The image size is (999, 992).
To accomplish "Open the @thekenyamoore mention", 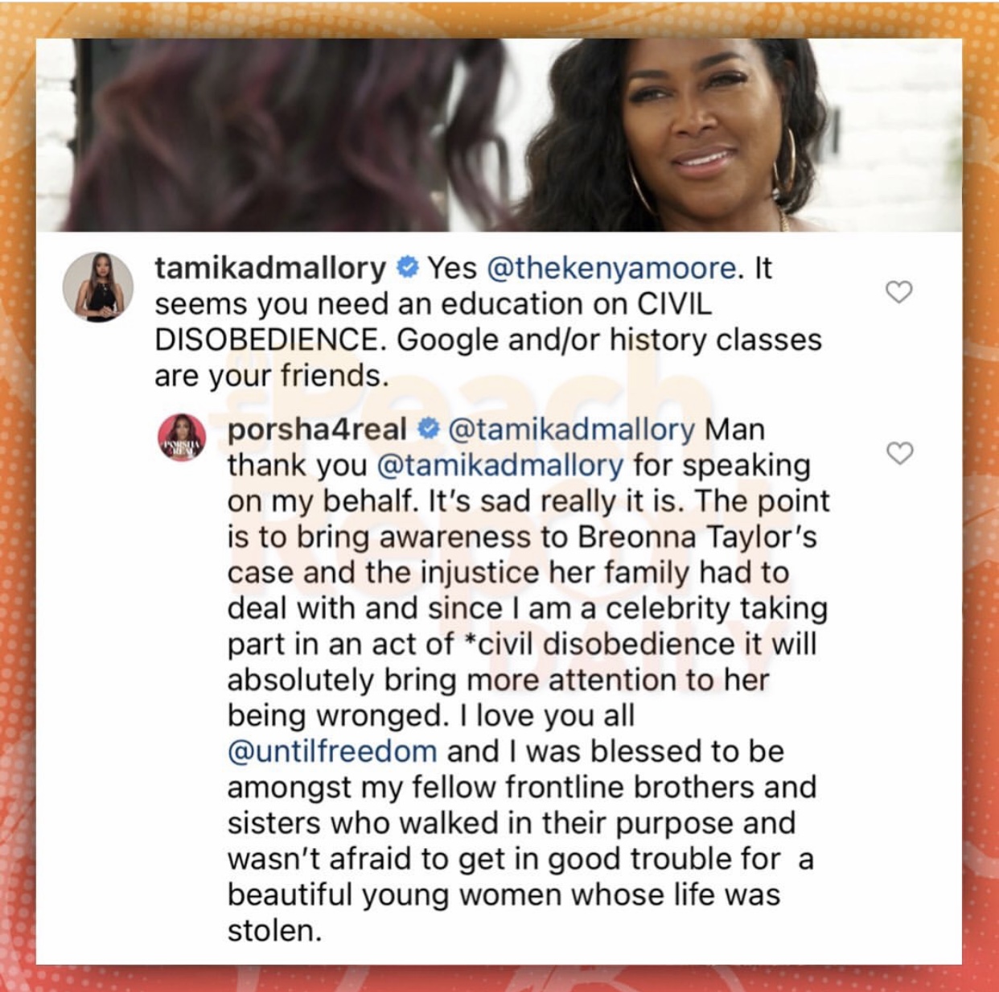I will pos(612,268).
